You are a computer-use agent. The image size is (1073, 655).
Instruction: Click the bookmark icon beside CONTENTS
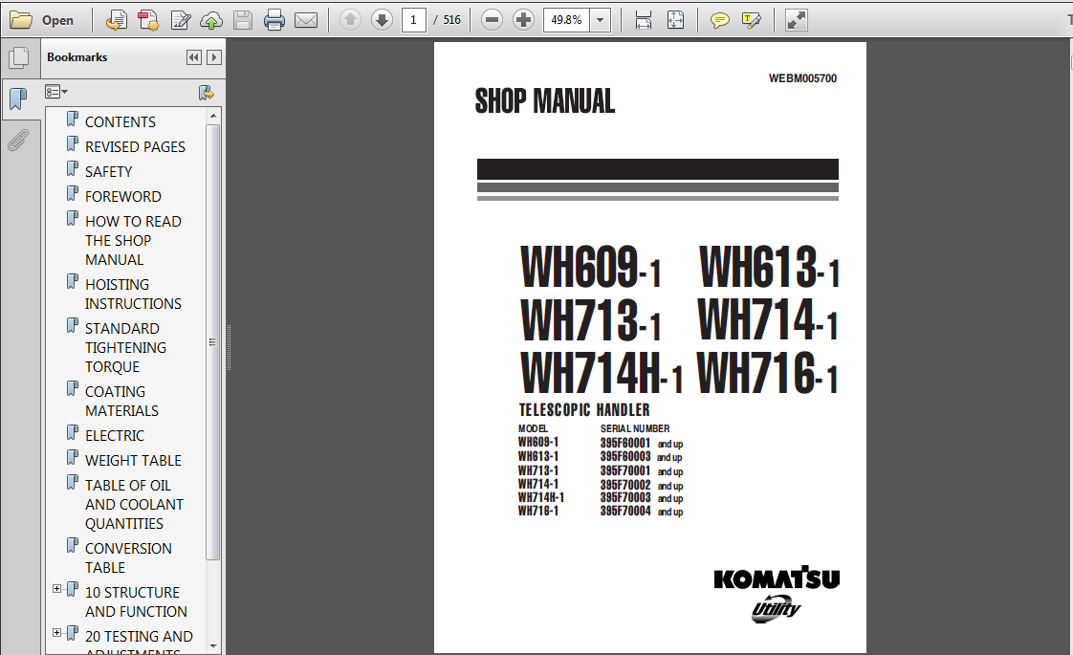(x=72, y=120)
